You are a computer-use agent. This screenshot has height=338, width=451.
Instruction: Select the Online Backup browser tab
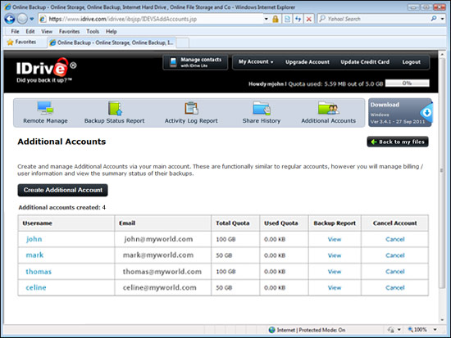point(112,43)
